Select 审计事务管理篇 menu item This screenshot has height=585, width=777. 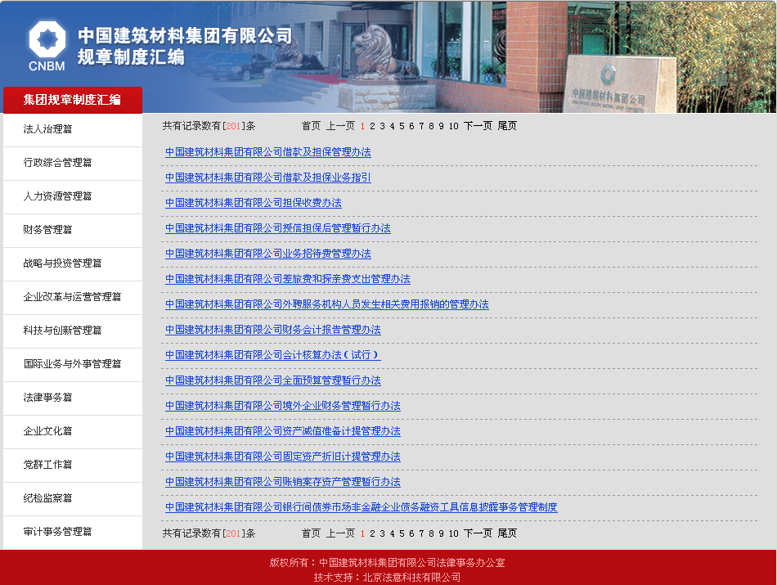point(57,532)
